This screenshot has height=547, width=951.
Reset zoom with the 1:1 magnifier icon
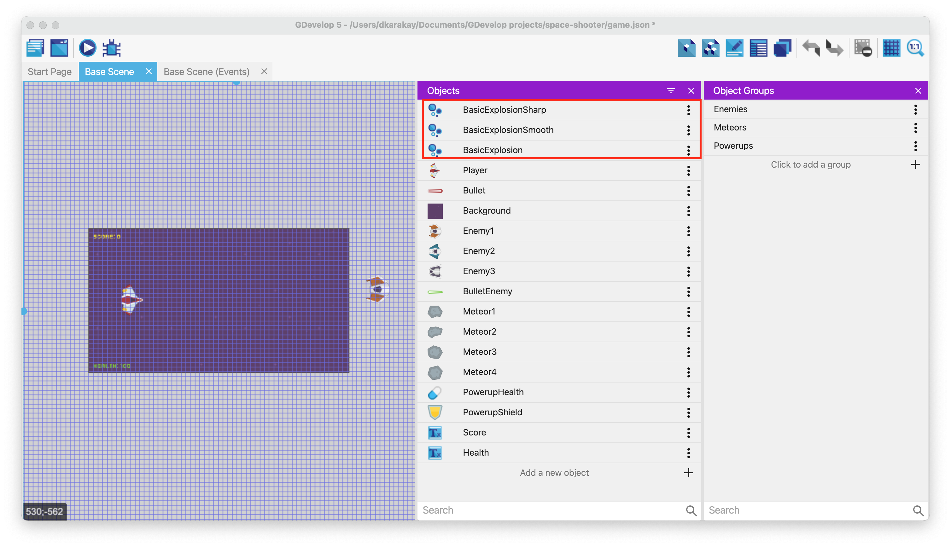coord(915,48)
